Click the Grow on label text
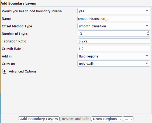Image resolution: width=152 pixels, height=123 pixels. (8, 64)
